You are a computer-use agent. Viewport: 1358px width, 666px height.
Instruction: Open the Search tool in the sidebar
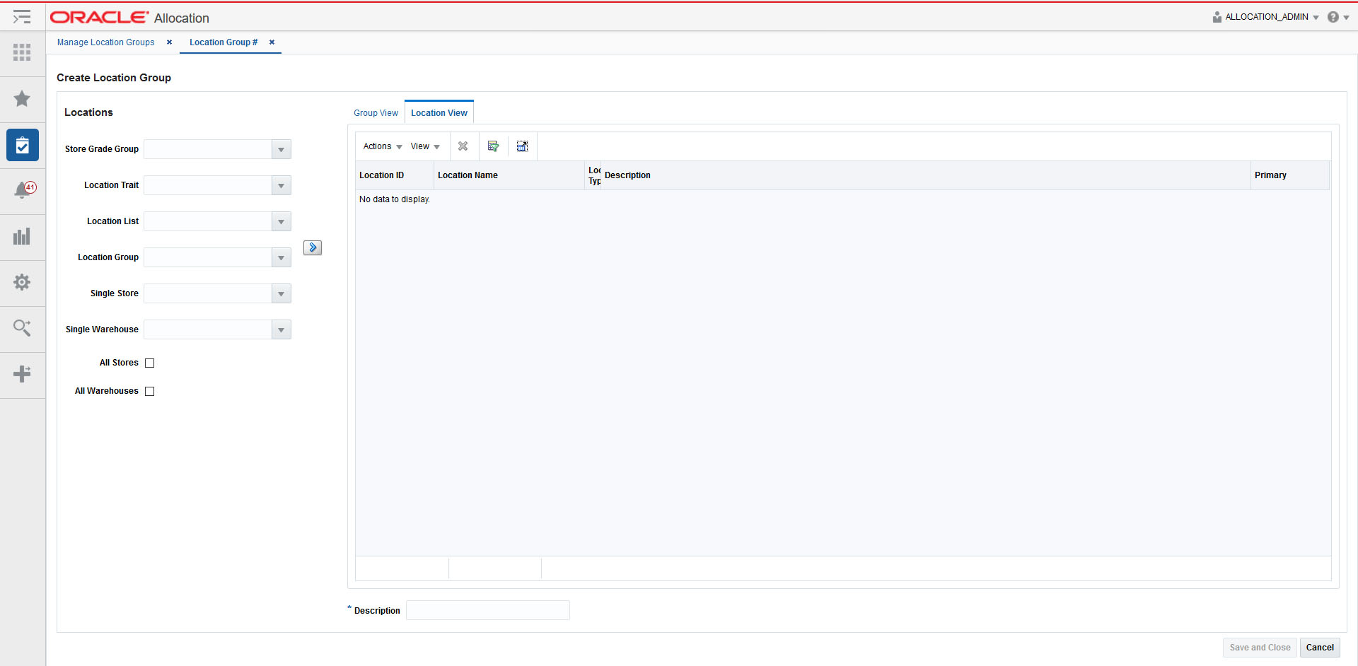[x=22, y=328]
